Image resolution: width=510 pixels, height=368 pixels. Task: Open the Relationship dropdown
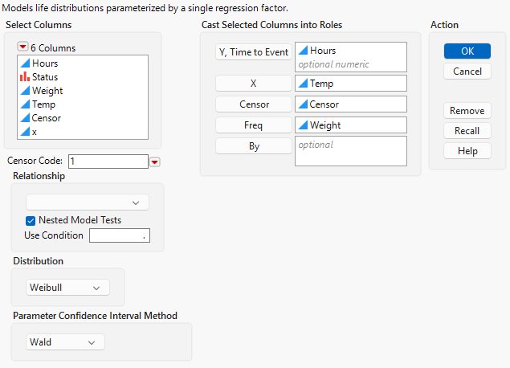click(87, 202)
